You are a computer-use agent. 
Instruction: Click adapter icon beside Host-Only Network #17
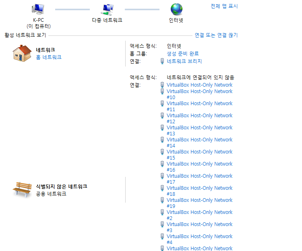tap(162, 176)
